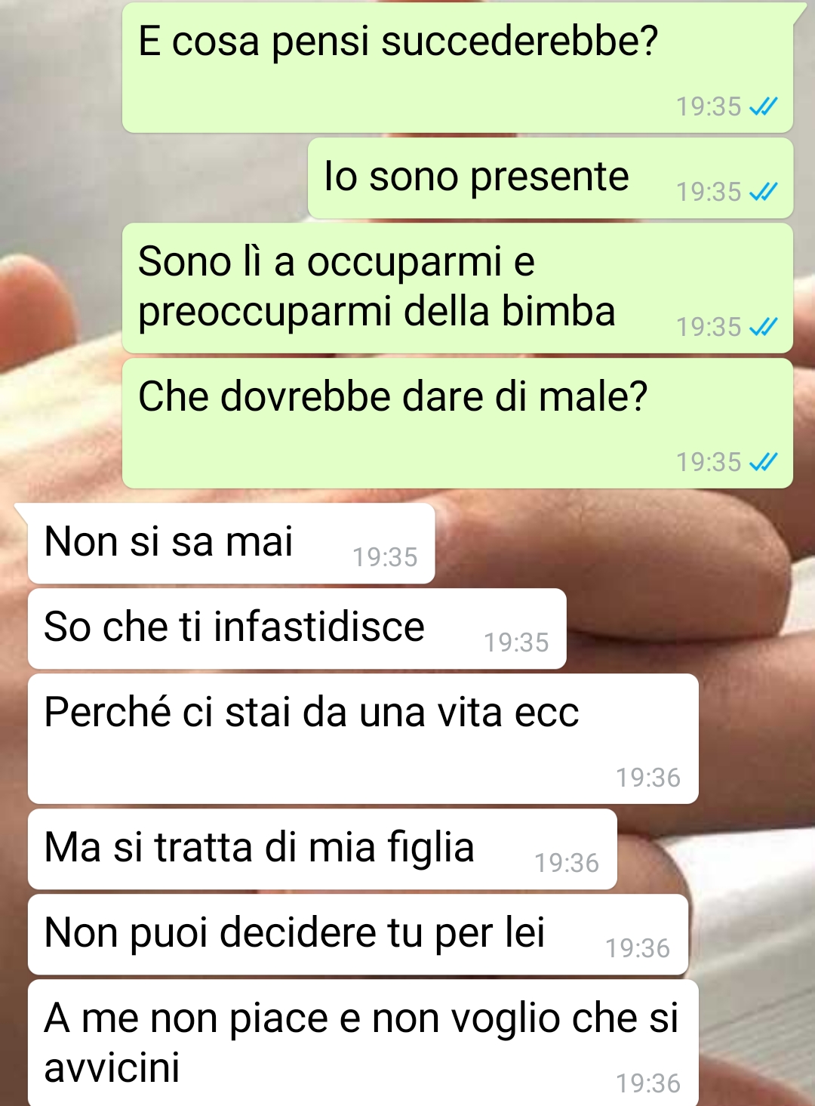Viewport: 815px width, 1106px height.
Task: Tap the bubble "Sono lì a occuparmi e preoccuparmi"
Action: (x=457, y=288)
